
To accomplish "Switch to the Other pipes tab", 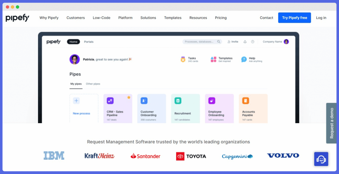I will click(93, 84).
